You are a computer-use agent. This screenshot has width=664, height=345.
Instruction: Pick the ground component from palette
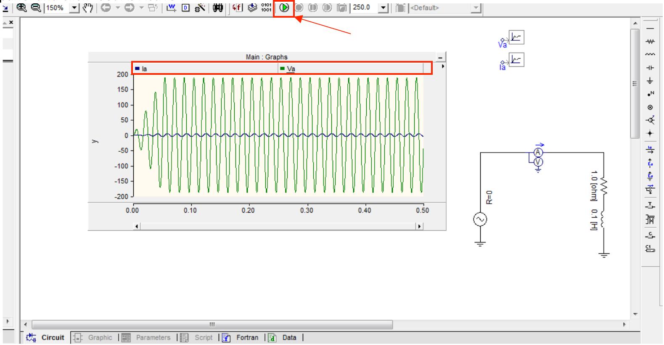(x=650, y=81)
